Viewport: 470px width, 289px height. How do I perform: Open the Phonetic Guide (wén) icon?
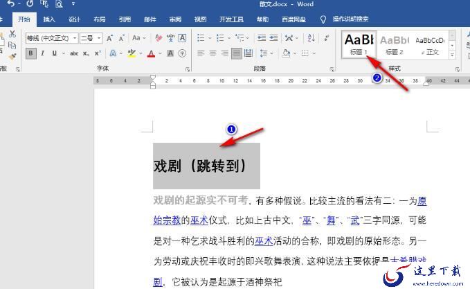point(170,38)
